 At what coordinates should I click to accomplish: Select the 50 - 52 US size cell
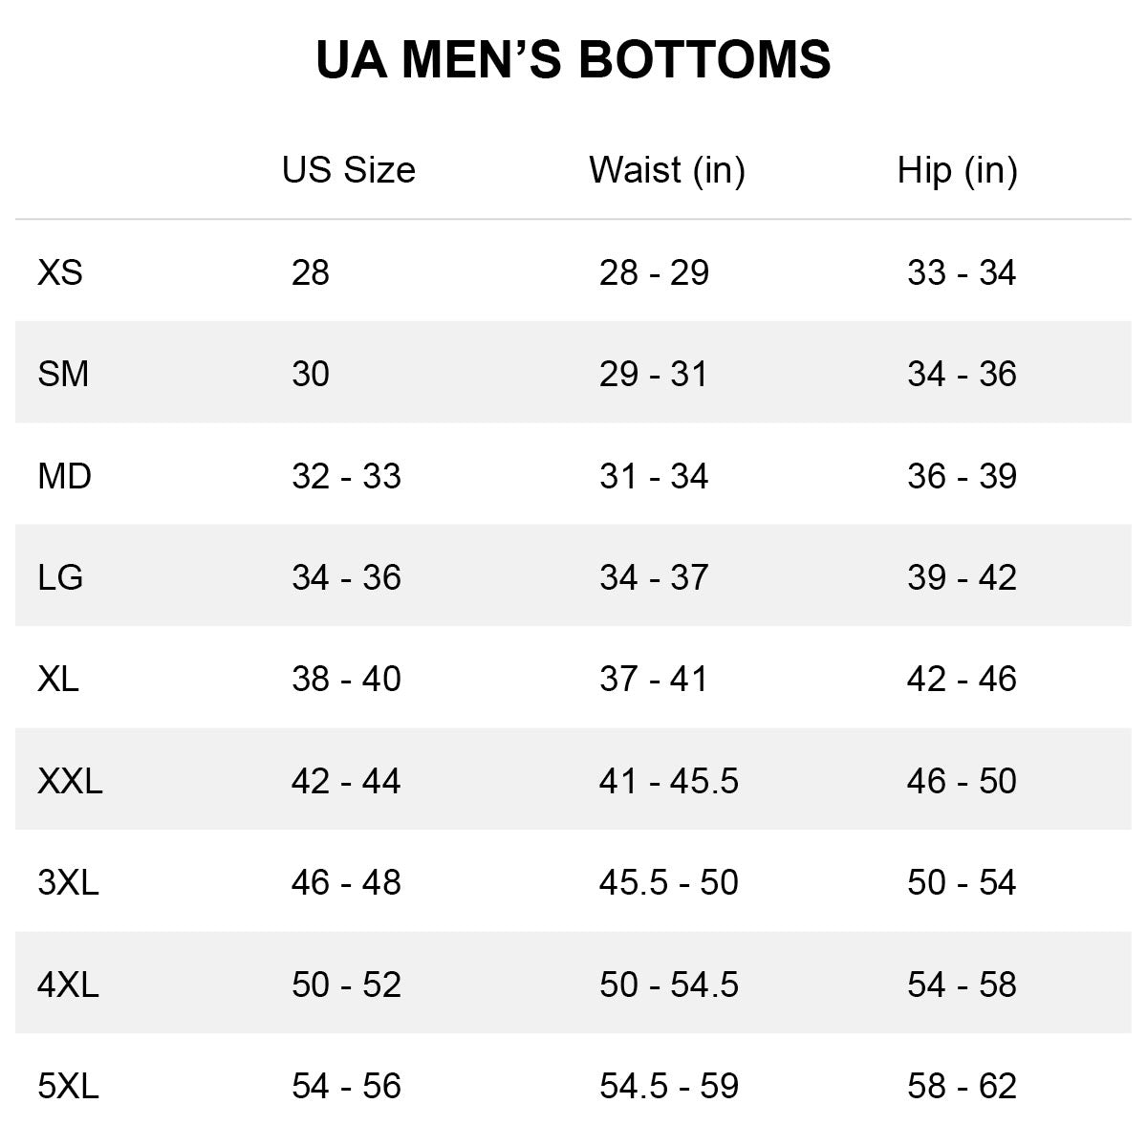pyautogui.click(x=346, y=985)
